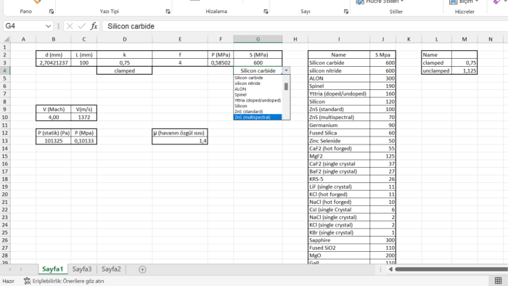Select Fused Silica in Name table
This screenshot has height=286, width=508.
pos(339,133)
